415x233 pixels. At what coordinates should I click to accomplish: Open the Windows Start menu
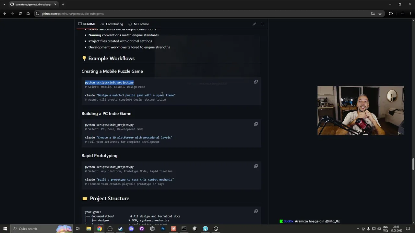(x=5, y=229)
